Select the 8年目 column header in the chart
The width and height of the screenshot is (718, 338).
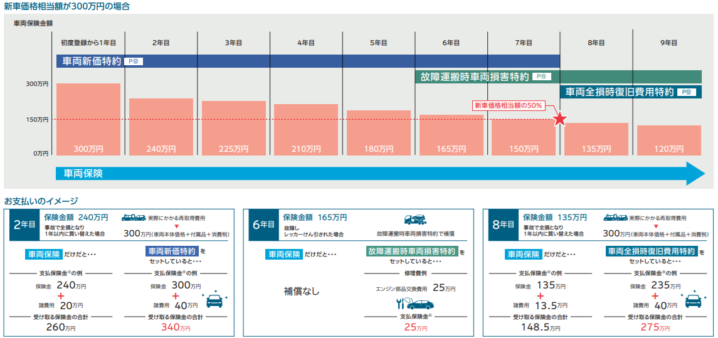(x=596, y=43)
